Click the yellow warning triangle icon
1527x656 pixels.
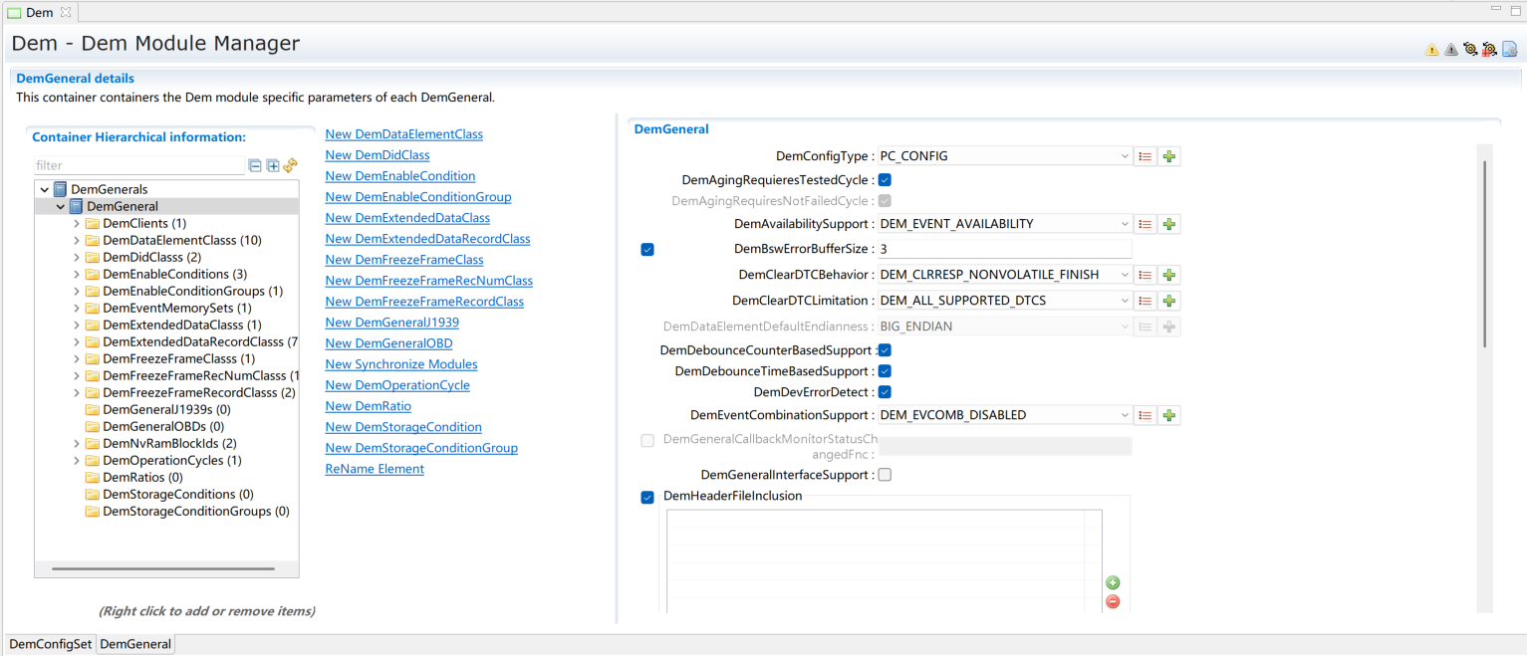click(x=1431, y=50)
